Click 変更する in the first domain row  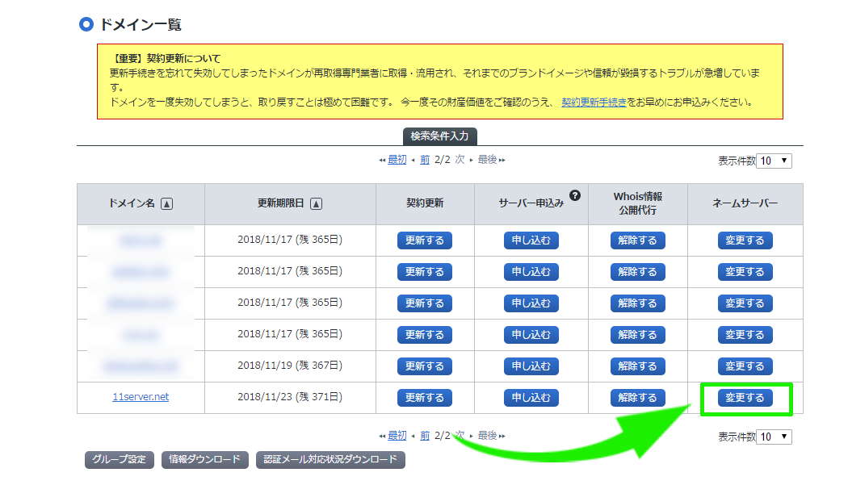click(x=745, y=240)
